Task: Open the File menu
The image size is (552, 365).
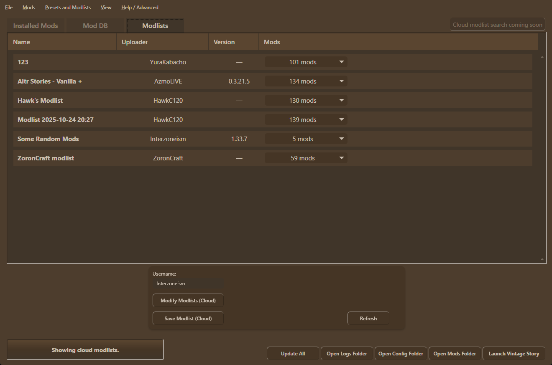Action: click(x=9, y=8)
